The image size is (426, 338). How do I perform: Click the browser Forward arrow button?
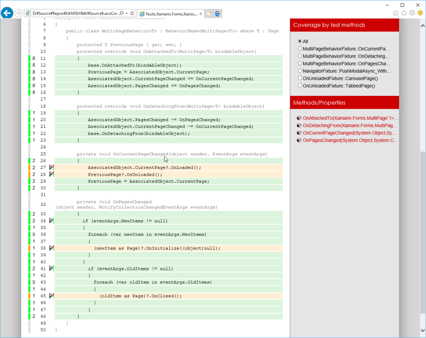pos(19,13)
